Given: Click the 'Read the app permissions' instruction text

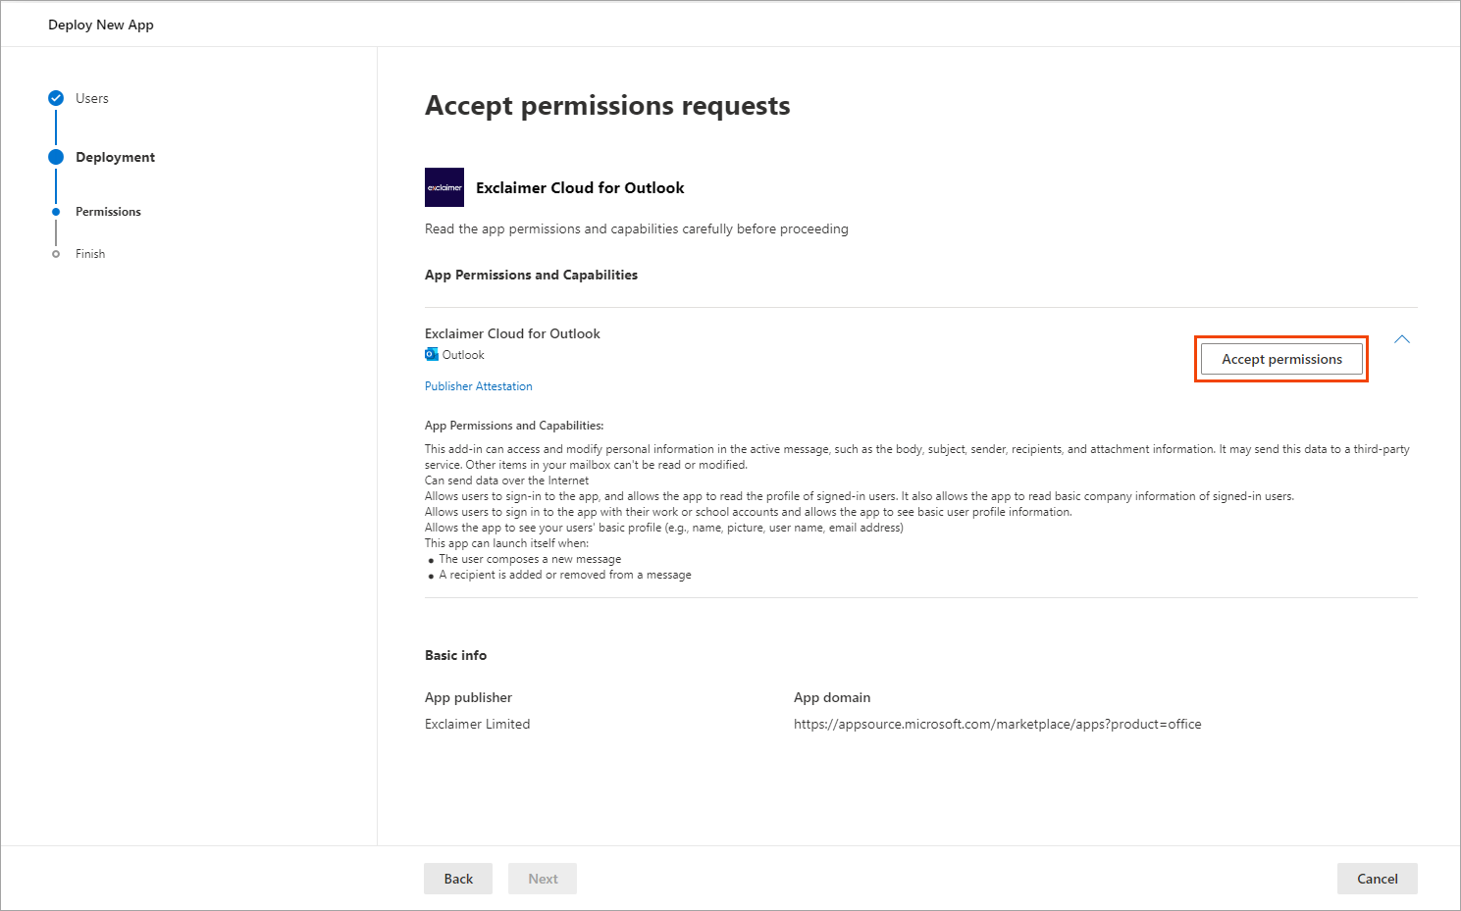Looking at the screenshot, I should click(x=637, y=228).
